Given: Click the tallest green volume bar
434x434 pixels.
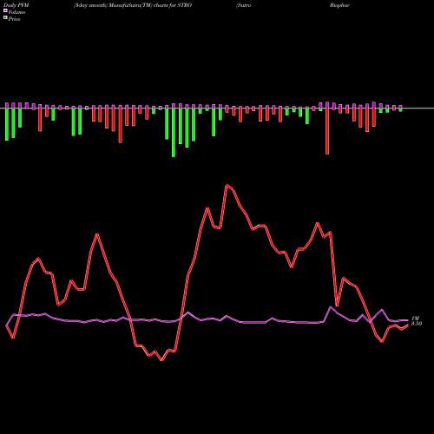Looking at the screenshot, I should tap(174, 133).
